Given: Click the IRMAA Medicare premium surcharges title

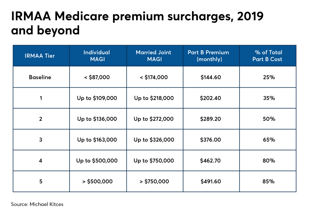Looking at the screenshot, I should pyautogui.click(x=137, y=23).
